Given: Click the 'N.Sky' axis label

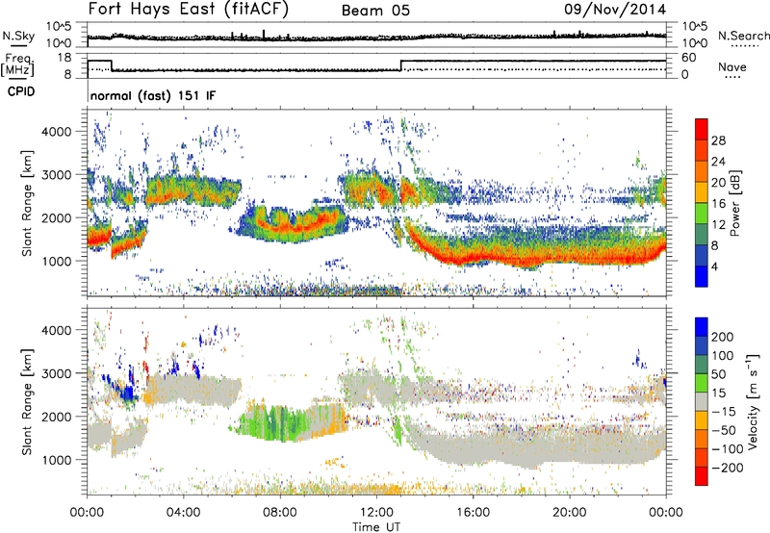Looking at the screenshot, I should coord(18,36).
